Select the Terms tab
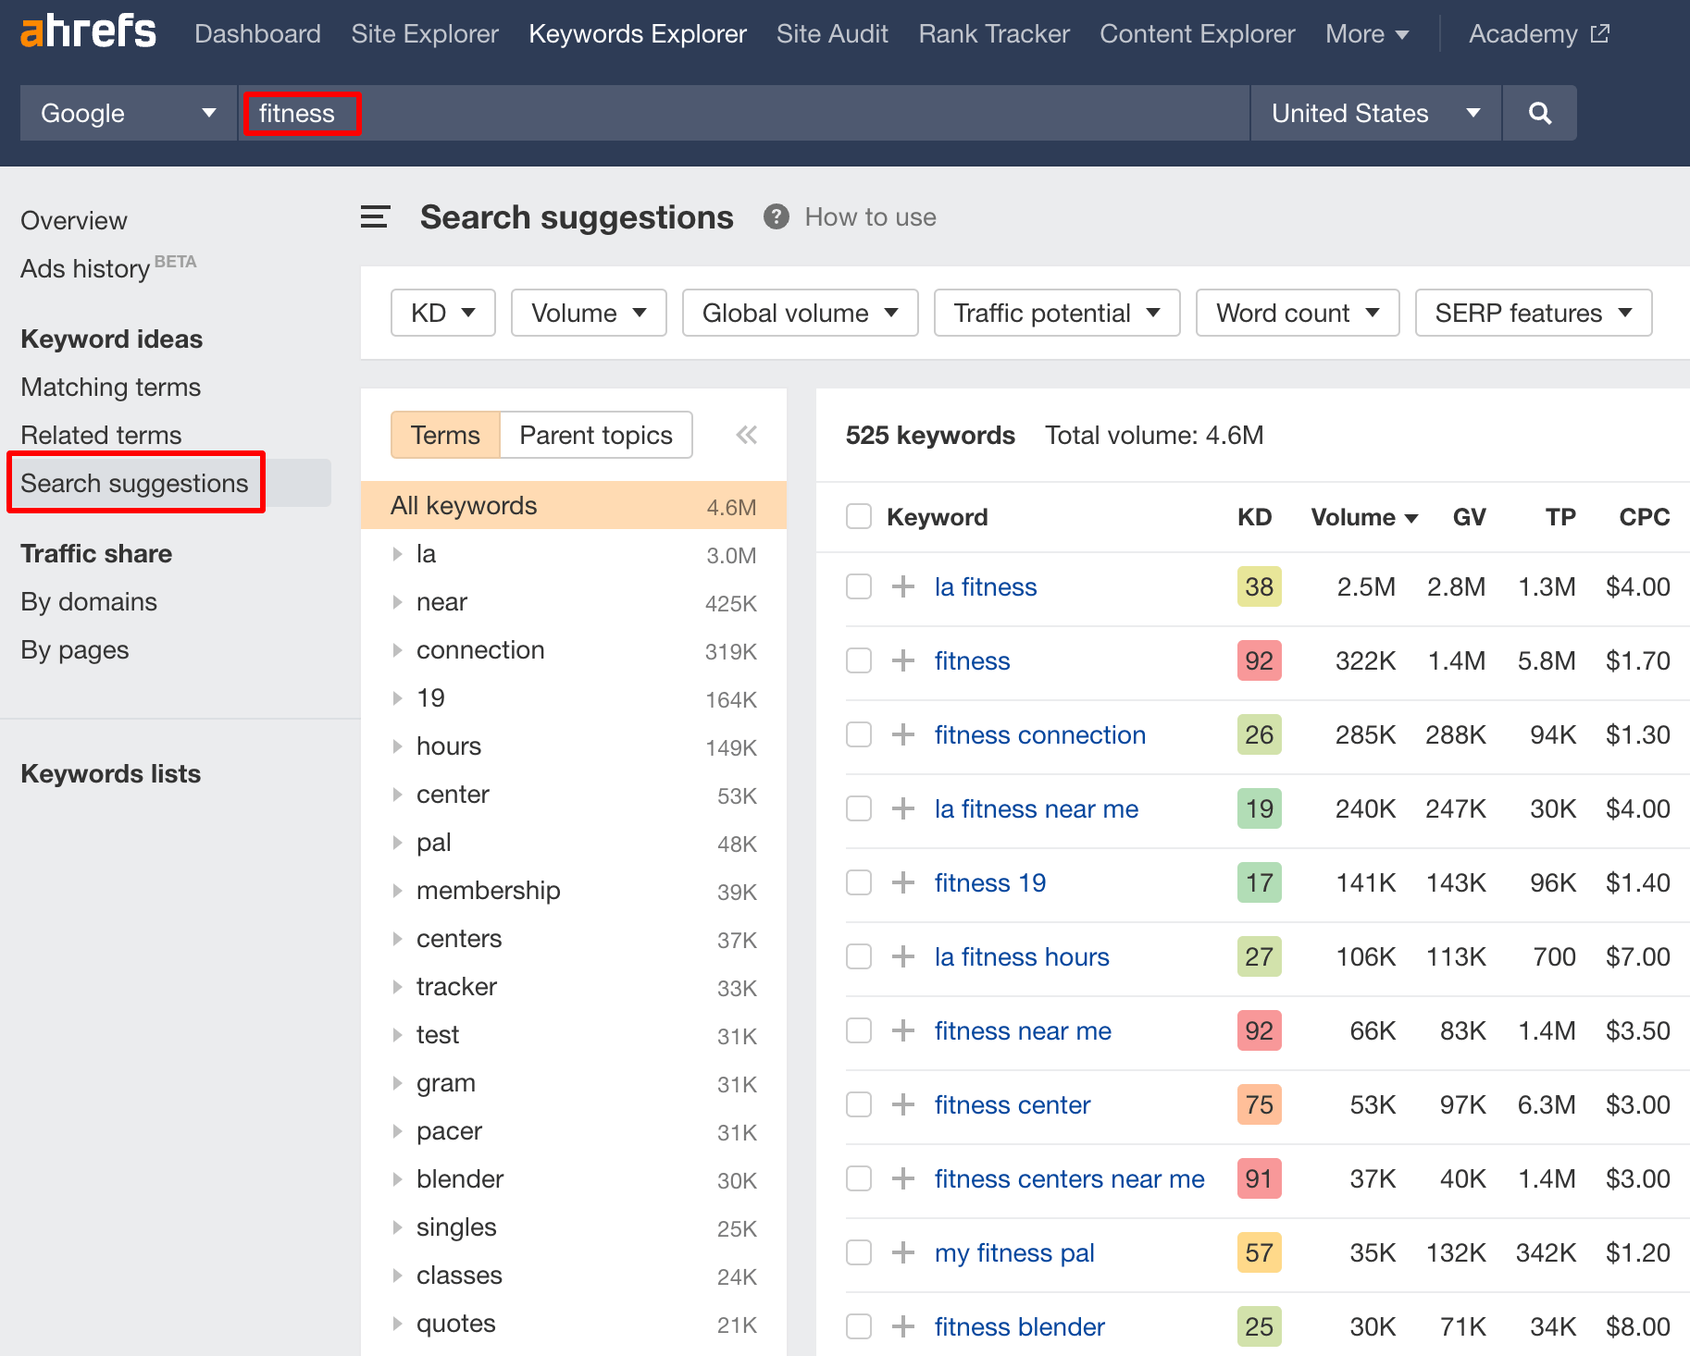This screenshot has height=1356, width=1690. [x=445, y=435]
